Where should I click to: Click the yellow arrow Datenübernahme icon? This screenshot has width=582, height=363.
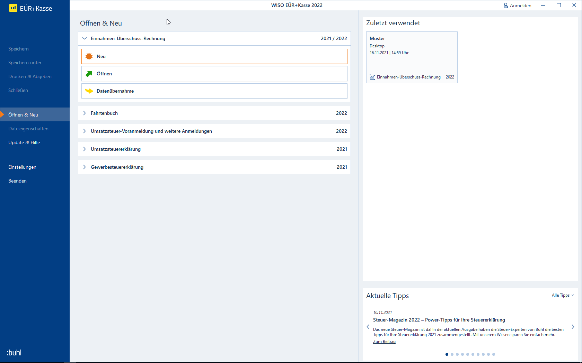click(x=89, y=91)
